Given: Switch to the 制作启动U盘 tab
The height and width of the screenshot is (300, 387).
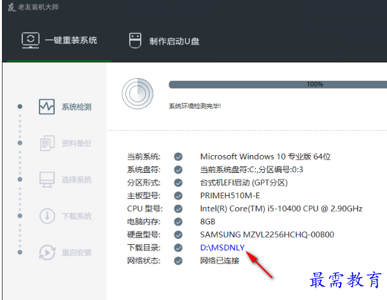Looking at the screenshot, I should pyautogui.click(x=164, y=41).
